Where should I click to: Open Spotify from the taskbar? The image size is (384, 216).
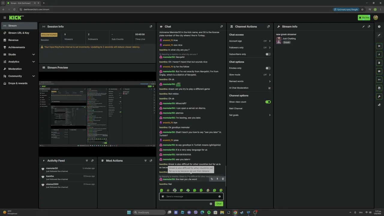click(209, 212)
